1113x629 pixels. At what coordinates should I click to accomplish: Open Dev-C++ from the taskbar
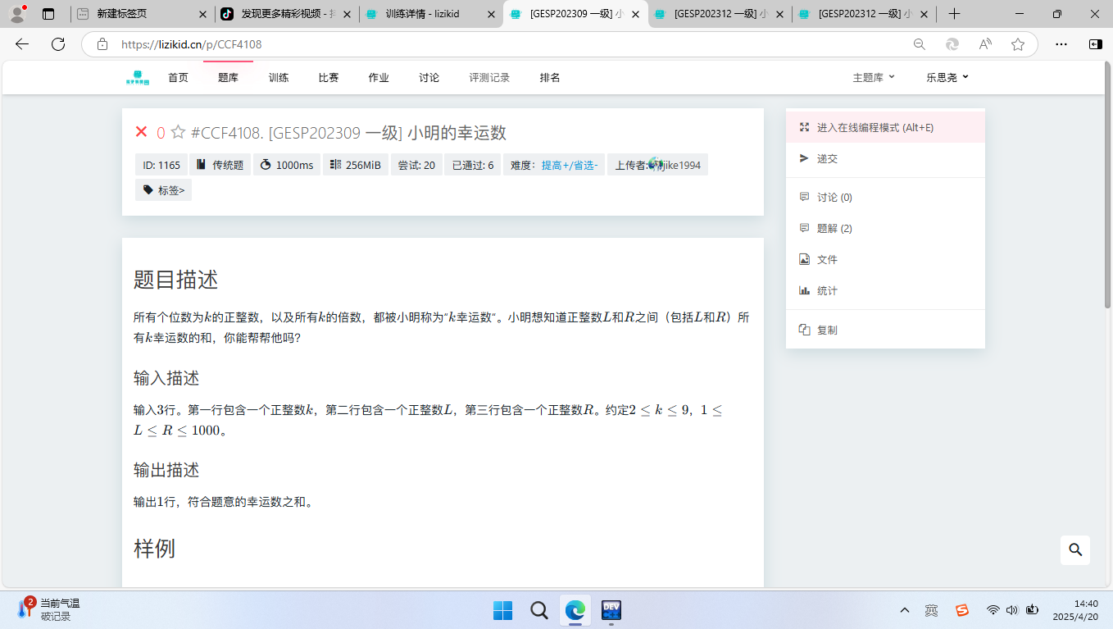point(611,610)
